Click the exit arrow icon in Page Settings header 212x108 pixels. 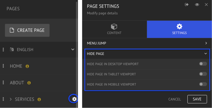point(186,5)
